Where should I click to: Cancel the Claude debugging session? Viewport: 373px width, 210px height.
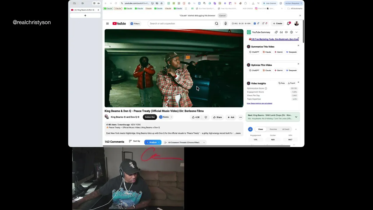(222, 15)
